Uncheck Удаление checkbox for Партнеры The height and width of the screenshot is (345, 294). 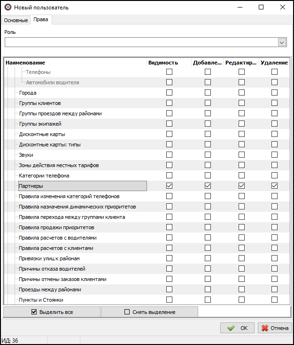[x=274, y=186]
